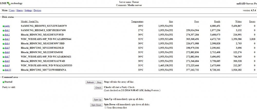The width and height of the screenshot is (257, 109).
Task: Open the Devices page
Action: [x=37, y=11]
